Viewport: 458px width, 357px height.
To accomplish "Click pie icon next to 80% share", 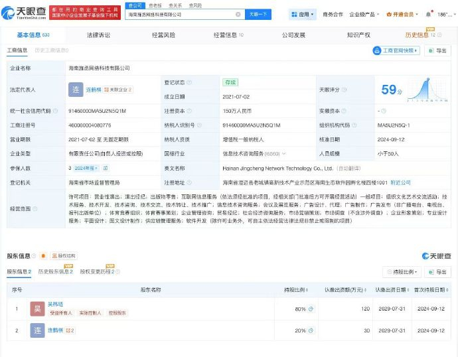I will point(311,309).
